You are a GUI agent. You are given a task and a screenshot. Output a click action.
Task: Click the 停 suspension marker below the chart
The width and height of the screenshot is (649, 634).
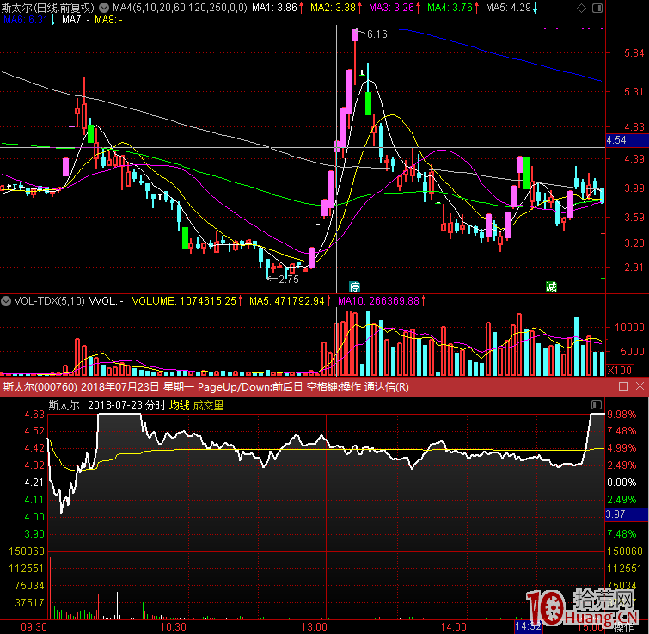tap(354, 287)
